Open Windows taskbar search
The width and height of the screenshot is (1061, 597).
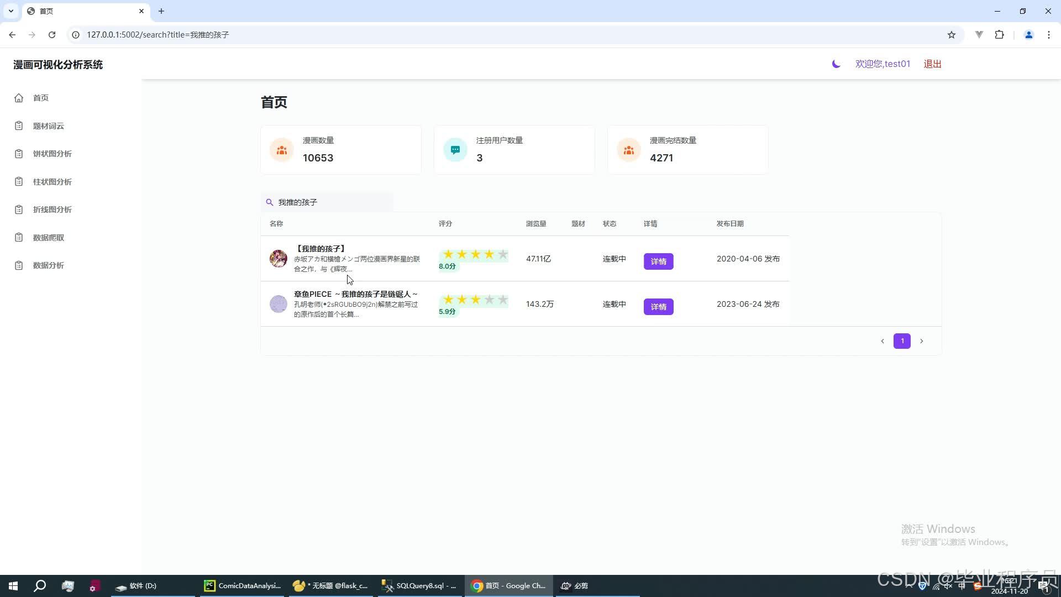(x=40, y=586)
